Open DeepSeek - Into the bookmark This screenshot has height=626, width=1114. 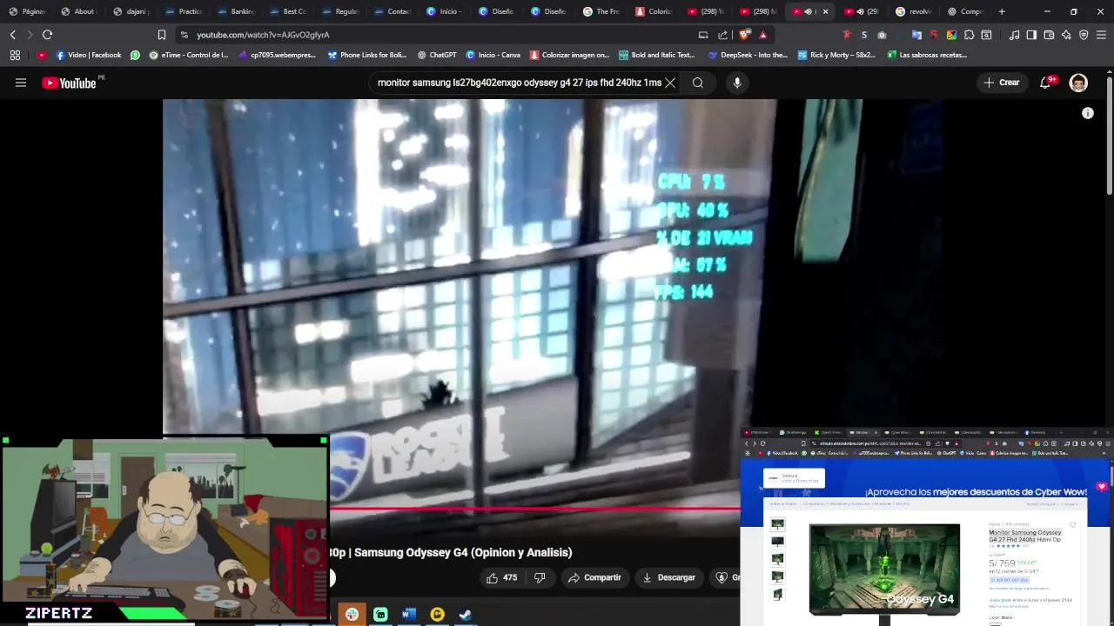tap(748, 55)
